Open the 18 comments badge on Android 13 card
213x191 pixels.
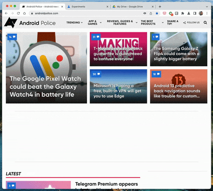tap(156, 74)
